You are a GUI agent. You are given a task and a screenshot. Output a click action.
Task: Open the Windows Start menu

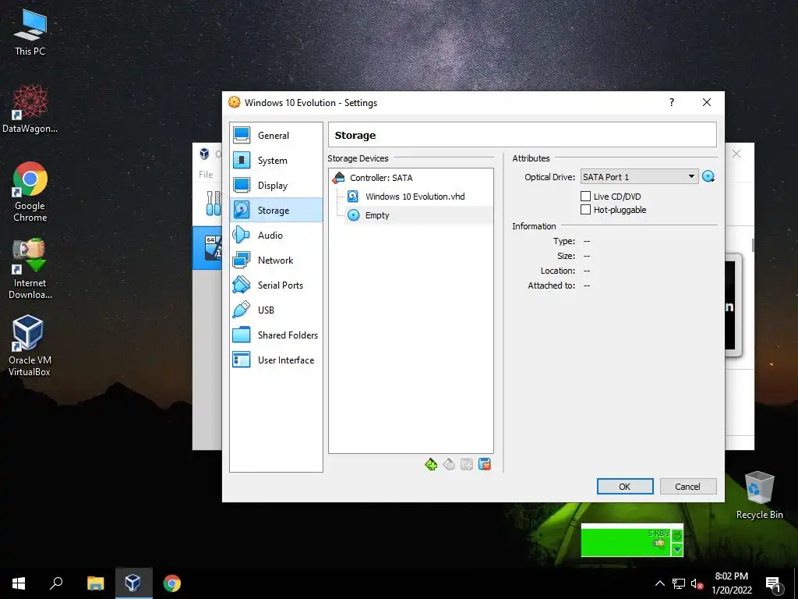(x=19, y=583)
